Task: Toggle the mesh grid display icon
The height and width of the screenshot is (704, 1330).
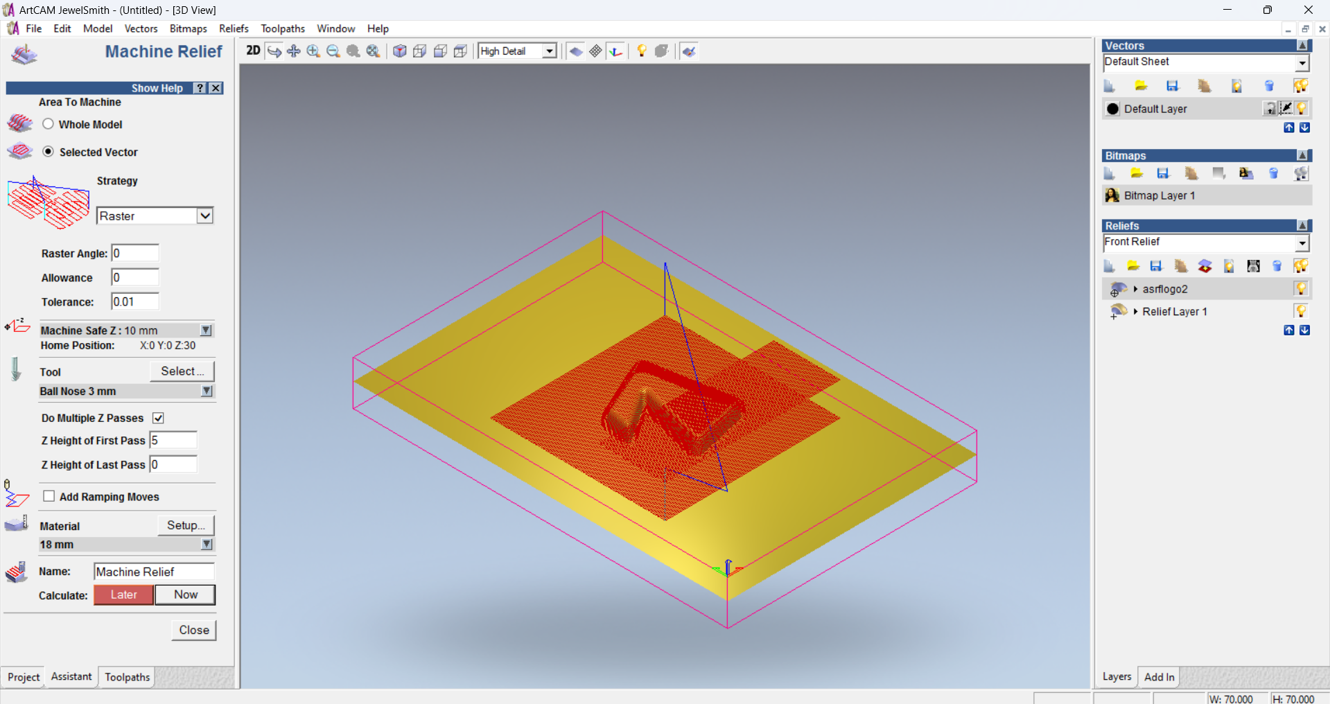Action: (595, 51)
